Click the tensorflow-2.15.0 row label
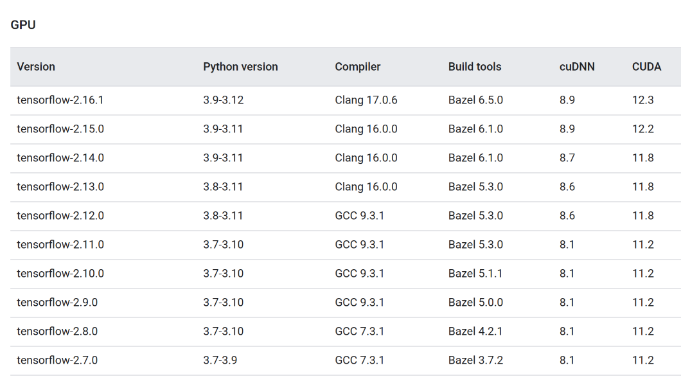Viewport: 681px width, 381px height. (60, 129)
